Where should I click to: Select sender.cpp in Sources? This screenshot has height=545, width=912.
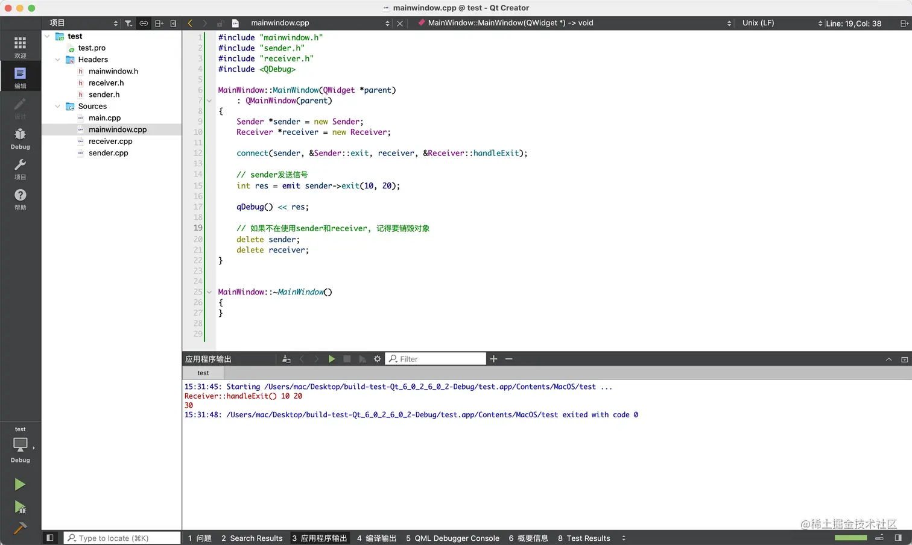pyautogui.click(x=109, y=153)
